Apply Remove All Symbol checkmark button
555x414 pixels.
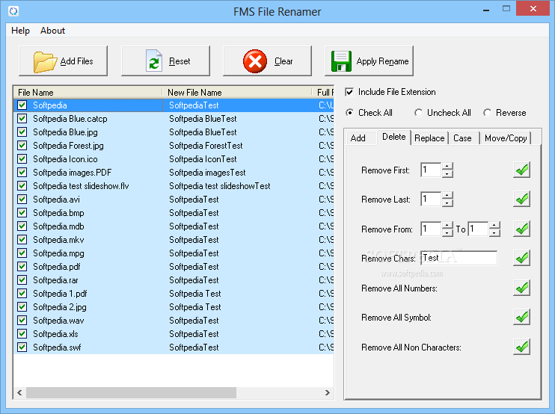coord(521,317)
